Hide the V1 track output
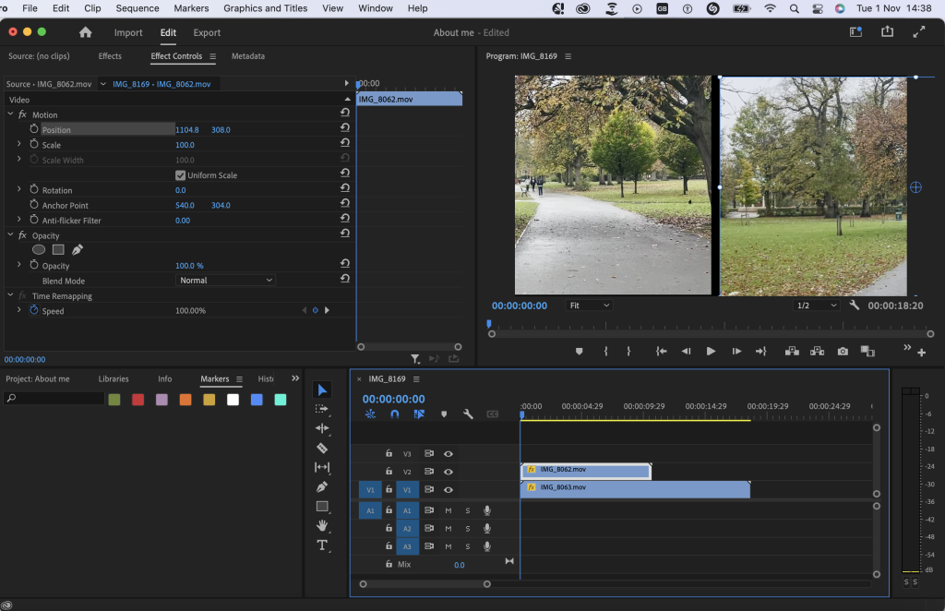This screenshot has width=945, height=611. [x=449, y=490]
